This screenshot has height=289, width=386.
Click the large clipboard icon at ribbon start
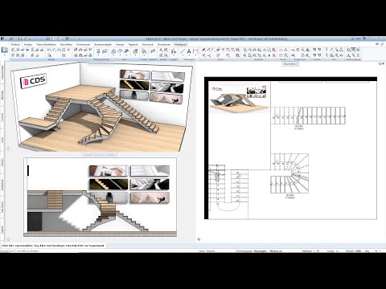pyautogui.click(x=5, y=50)
